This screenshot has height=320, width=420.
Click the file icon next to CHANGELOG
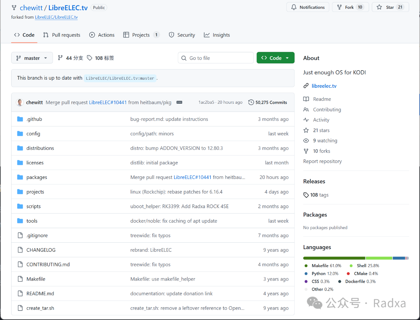tap(20, 250)
